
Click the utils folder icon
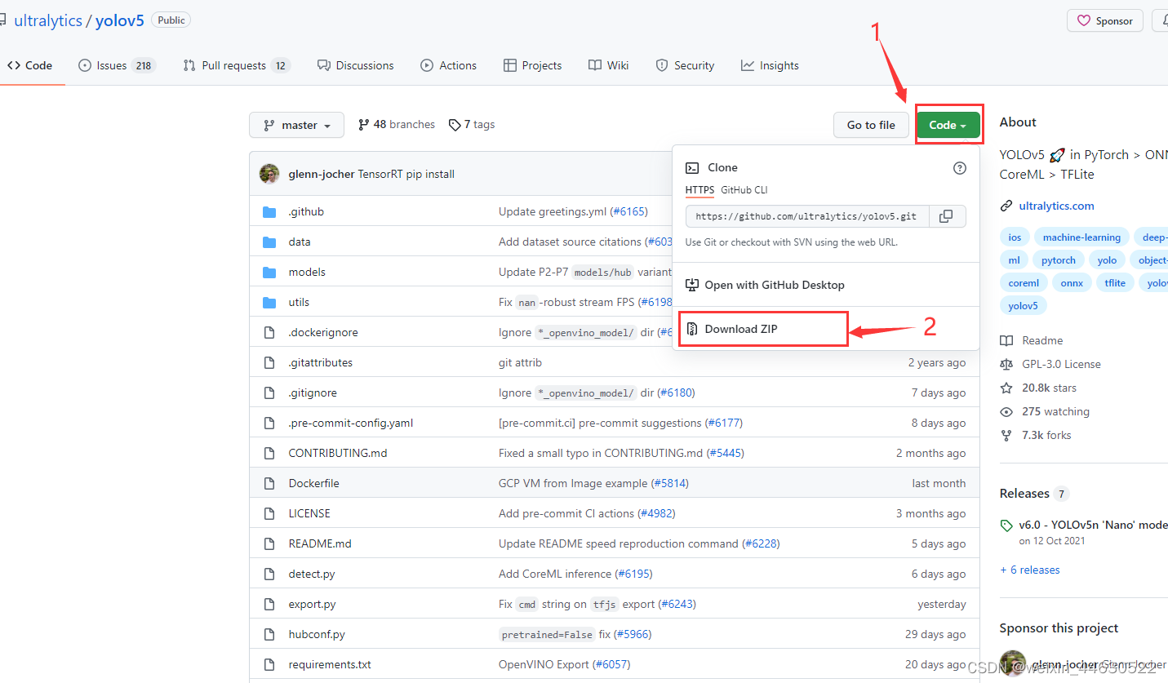269,303
